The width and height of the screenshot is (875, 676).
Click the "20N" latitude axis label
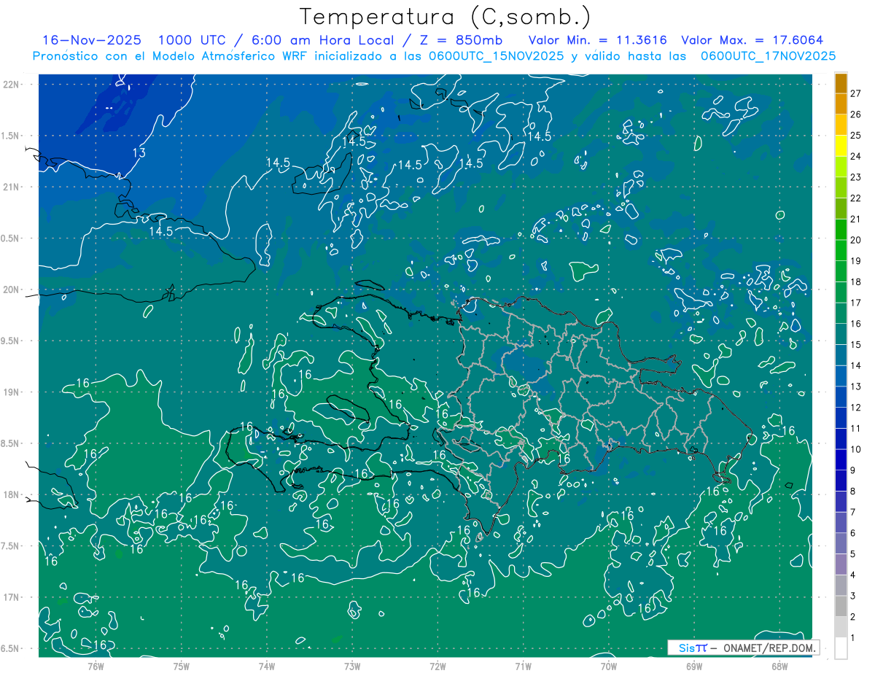click(x=12, y=290)
